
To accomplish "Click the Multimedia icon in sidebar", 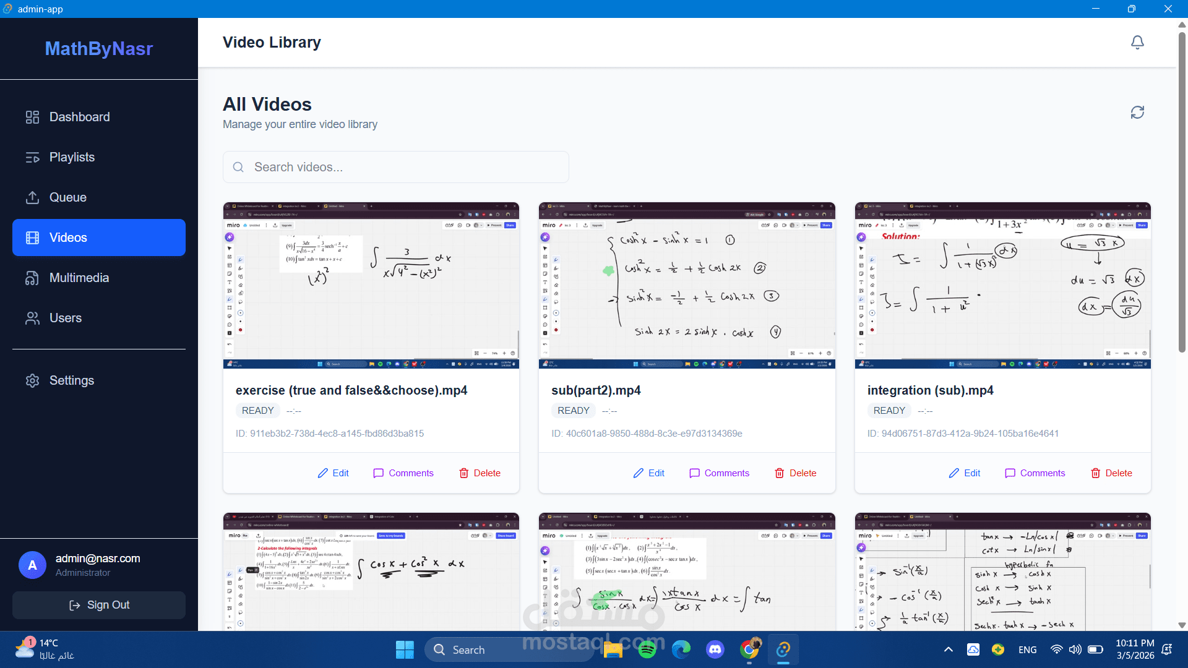I will tap(32, 278).
